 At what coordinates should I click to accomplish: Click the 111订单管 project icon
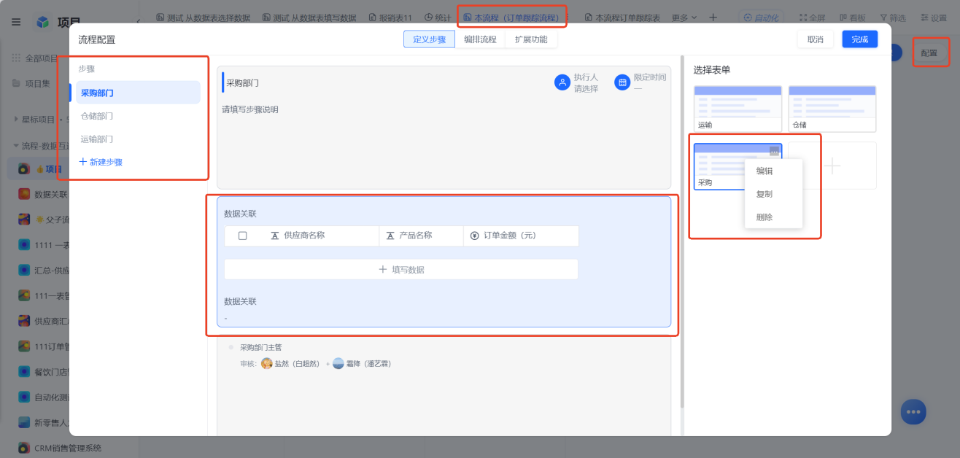pyautogui.click(x=24, y=346)
